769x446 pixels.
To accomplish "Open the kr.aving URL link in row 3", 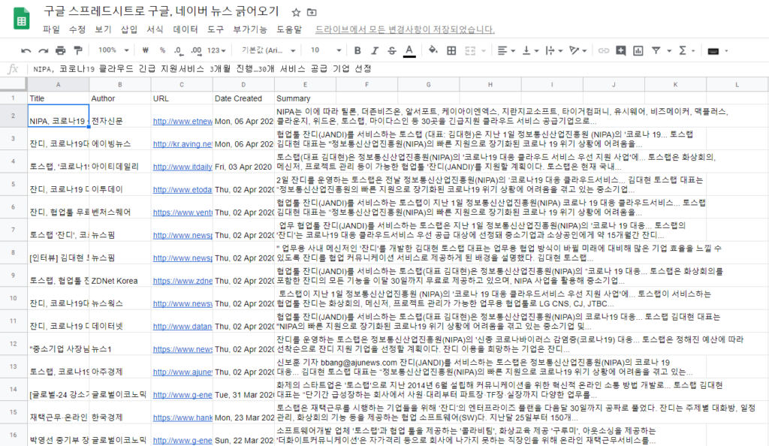I will (x=182, y=144).
